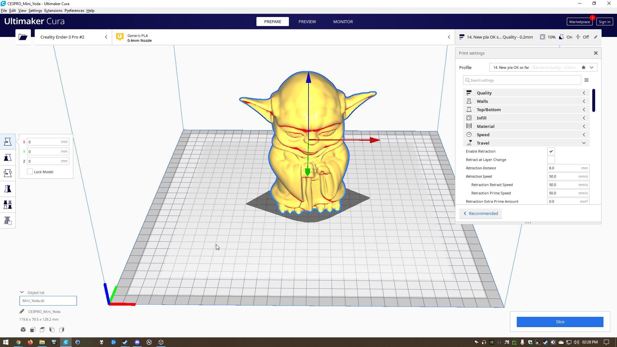
Task: Uncheck the Enable Retraction checkbox
Action: tap(551, 151)
